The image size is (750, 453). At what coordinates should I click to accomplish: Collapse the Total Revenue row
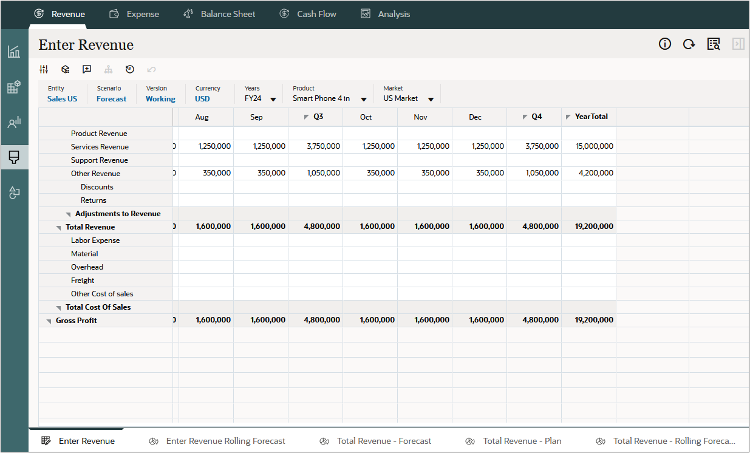point(59,228)
